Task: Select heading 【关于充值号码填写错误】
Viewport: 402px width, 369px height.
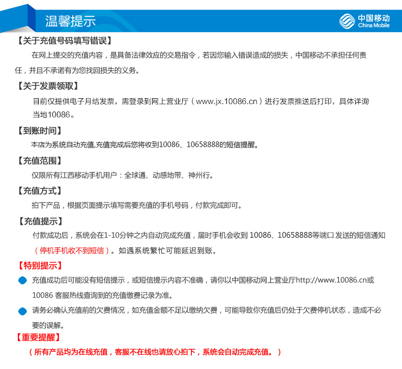Action: click(65, 41)
